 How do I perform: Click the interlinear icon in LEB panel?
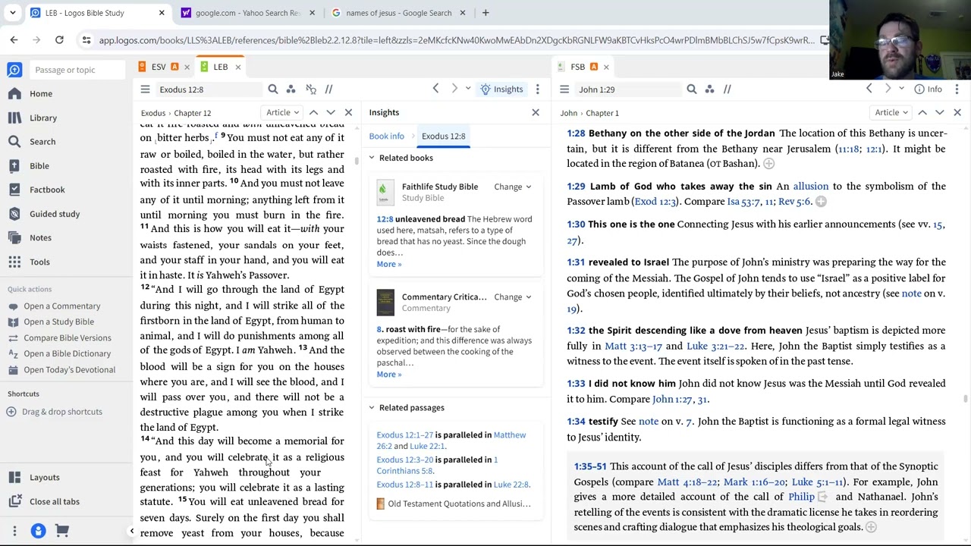click(x=310, y=89)
